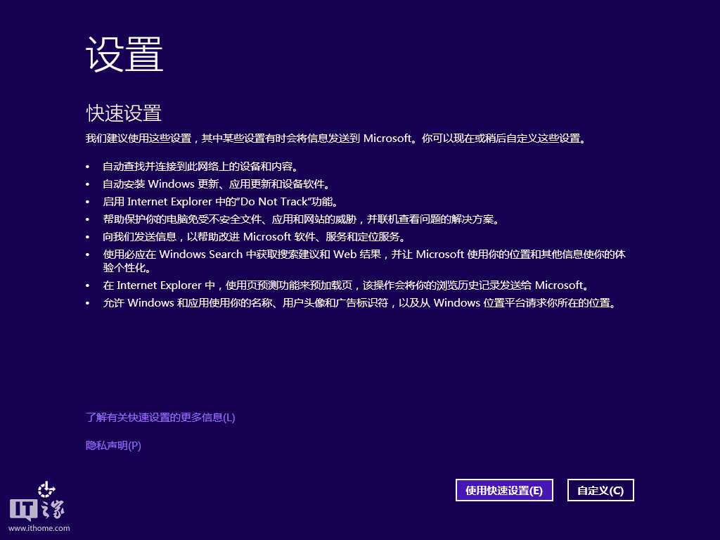720x540 pixels.
Task: Click the 使用快速设置(E) button
Action: tap(504, 490)
